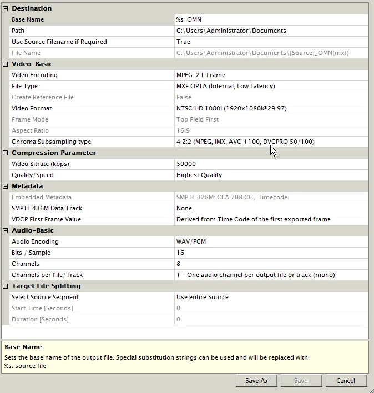Collapse the Metadata section
Image resolution: width=374 pixels, height=393 pixels.
click(x=5, y=186)
